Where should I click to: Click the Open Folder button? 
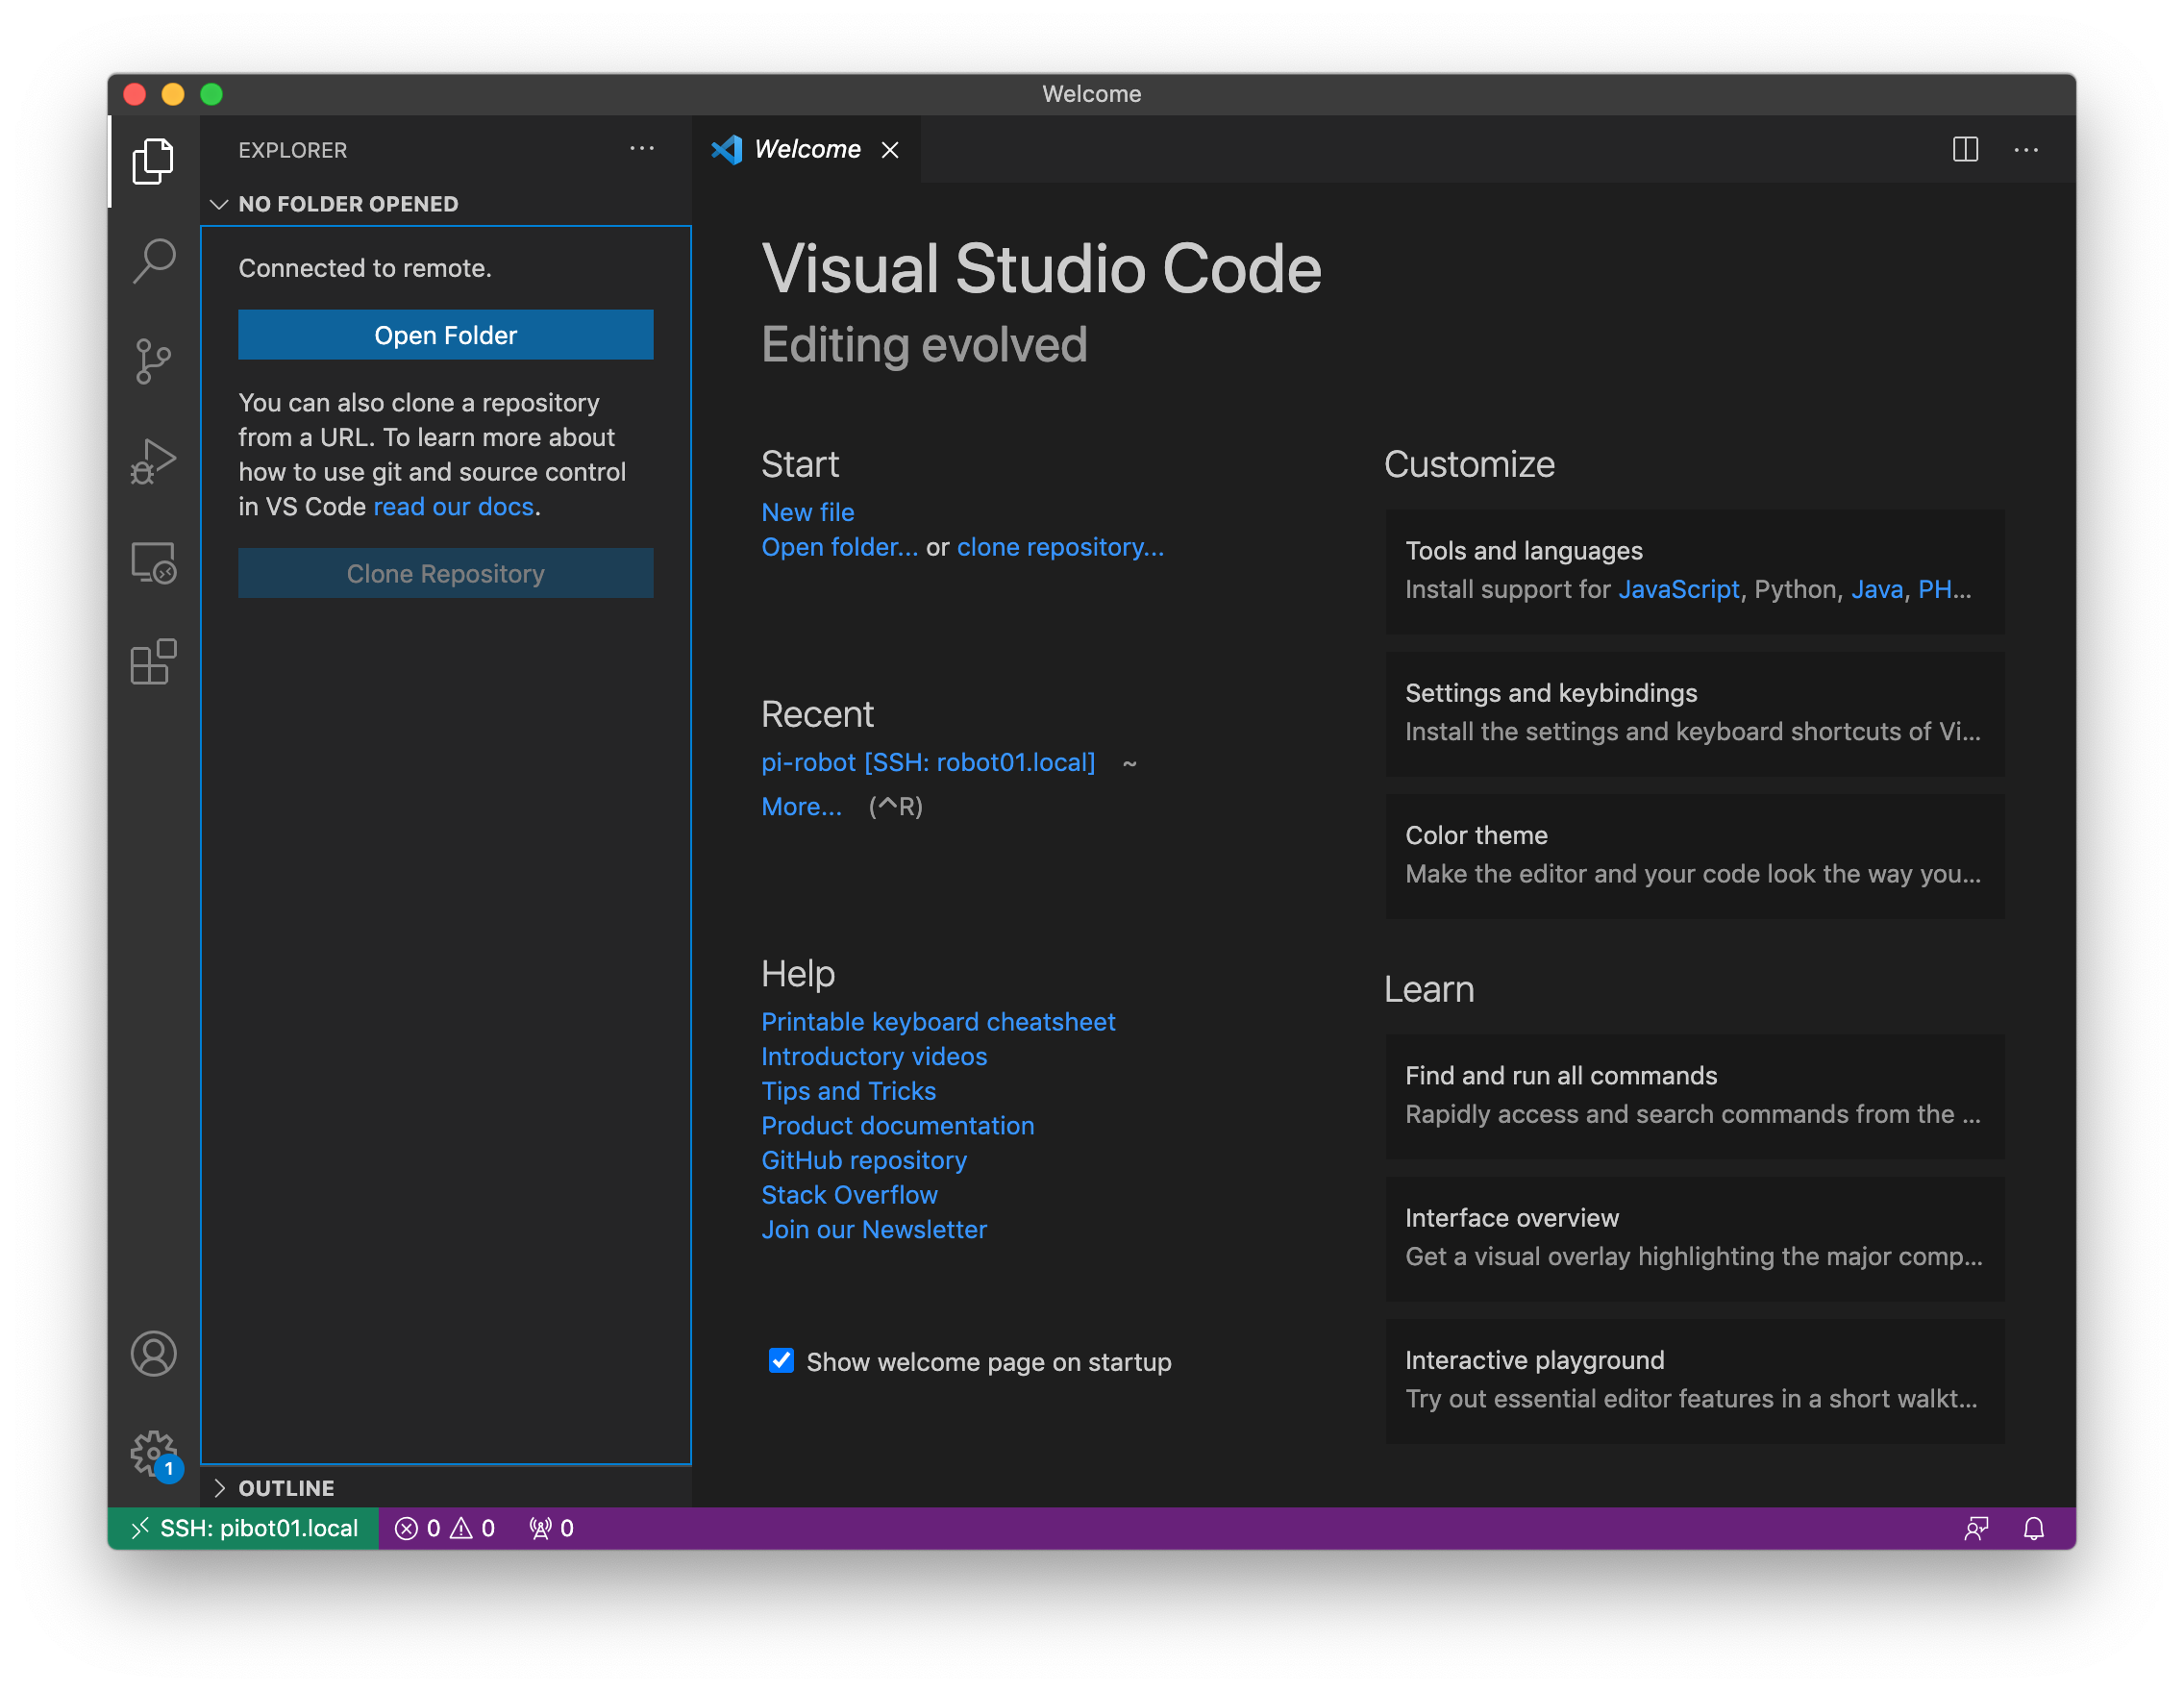click(445, 336)
